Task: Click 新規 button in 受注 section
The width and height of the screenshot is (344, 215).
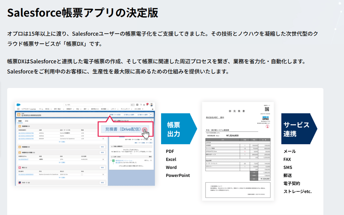Action: (x=102, y=168)
